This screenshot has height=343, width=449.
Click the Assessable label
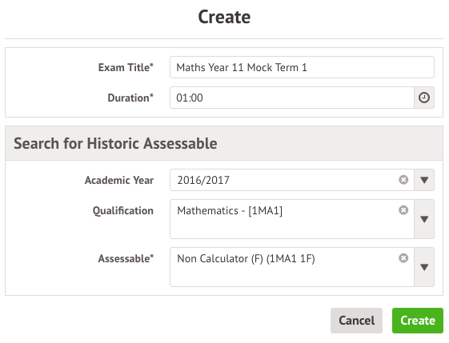click(126, 258)
